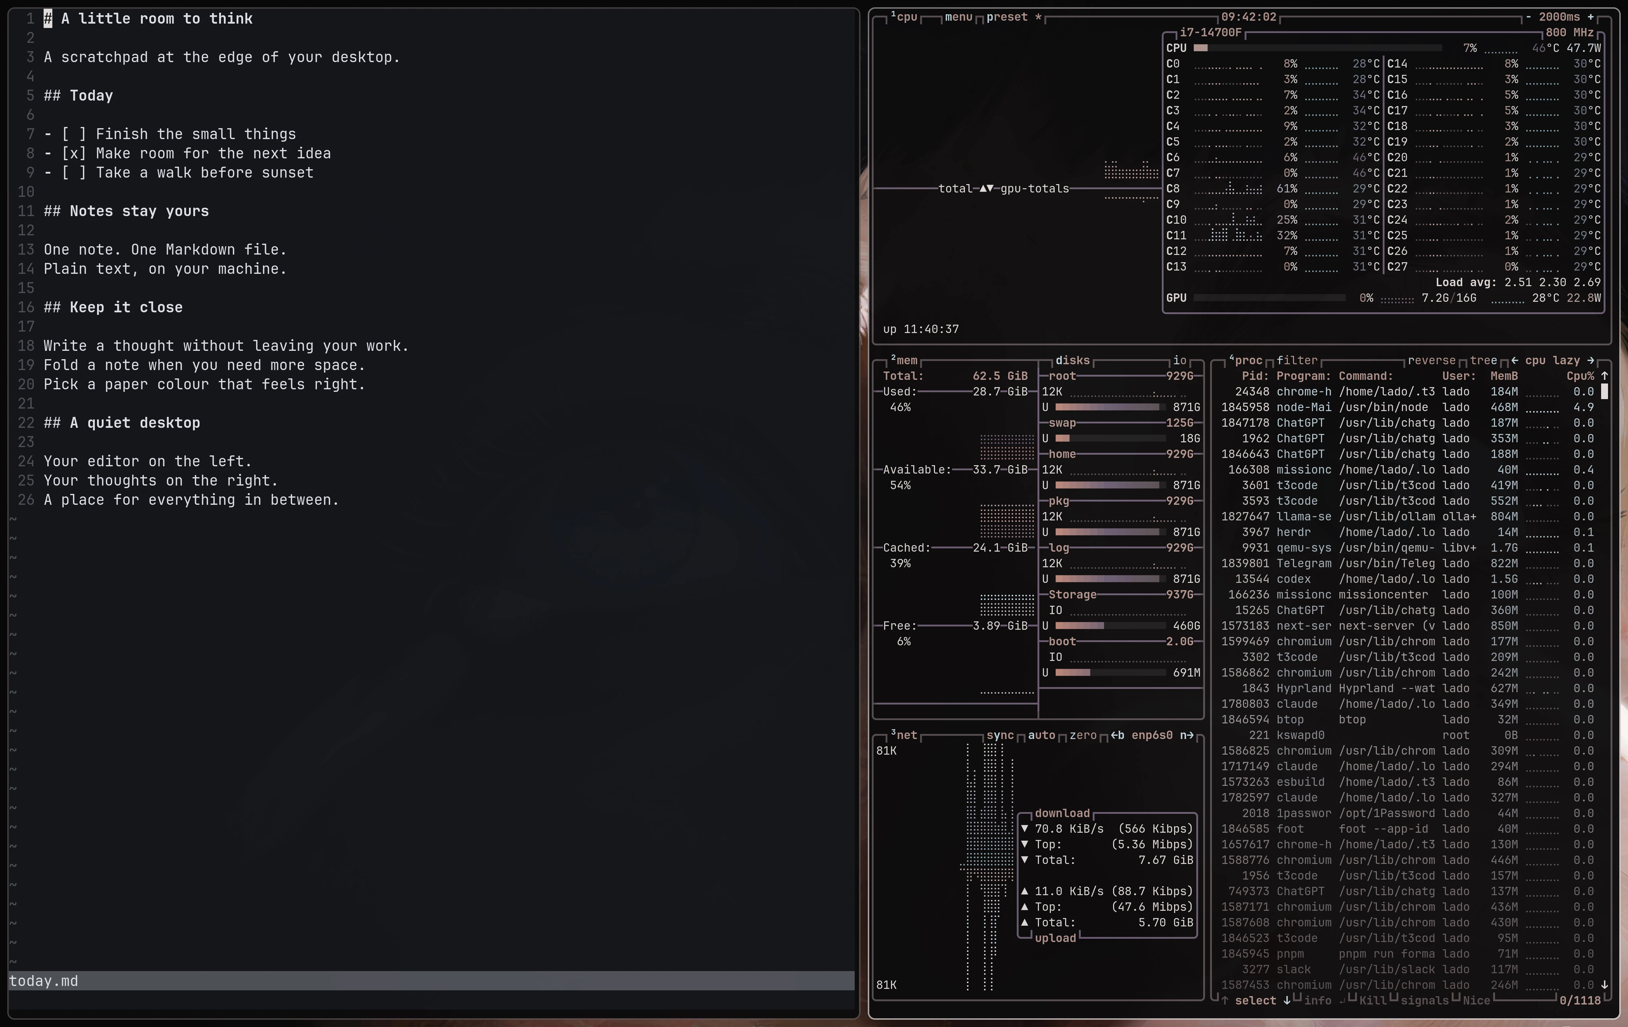The height and width of the screenshot is (1027, 1628).
Task: Toggle the gpu-totals graph selector
Action: pyautogui.click(x=1035, y=188)
